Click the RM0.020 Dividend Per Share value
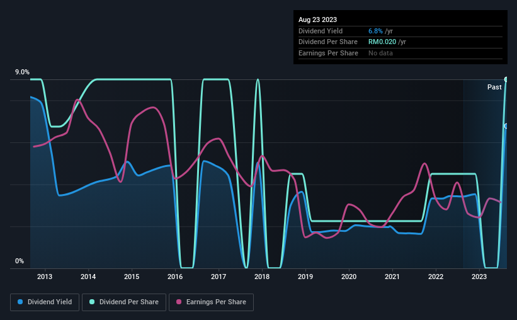Viewport: 517px width, 320px height. pos(382,42)
